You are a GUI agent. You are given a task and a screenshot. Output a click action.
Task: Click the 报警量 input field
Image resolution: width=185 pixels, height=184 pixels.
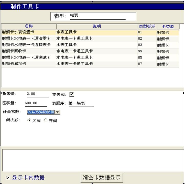pyautogui.click(x=37, y=94)
